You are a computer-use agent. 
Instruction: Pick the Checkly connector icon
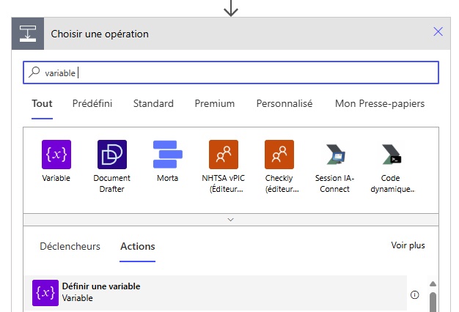(279, 155)
